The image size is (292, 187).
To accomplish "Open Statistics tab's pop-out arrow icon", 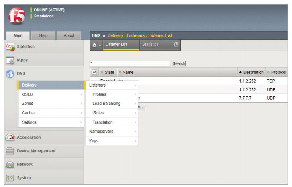I will coord(176,44).
